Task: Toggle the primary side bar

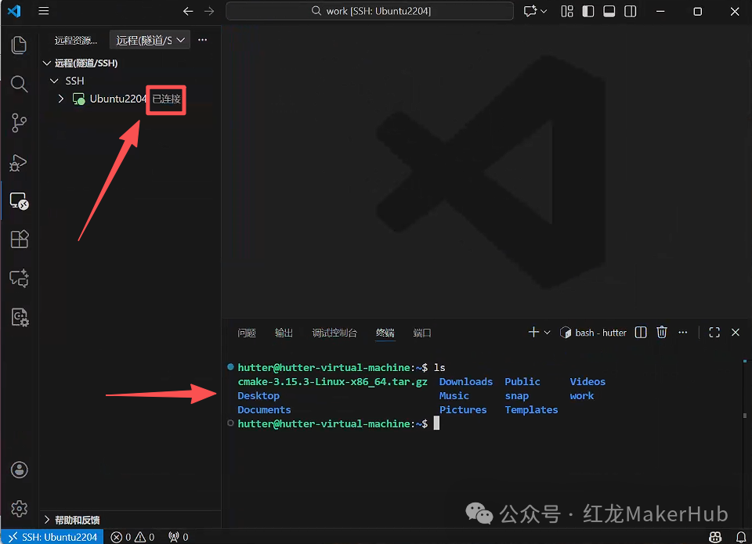Action: 588,11
